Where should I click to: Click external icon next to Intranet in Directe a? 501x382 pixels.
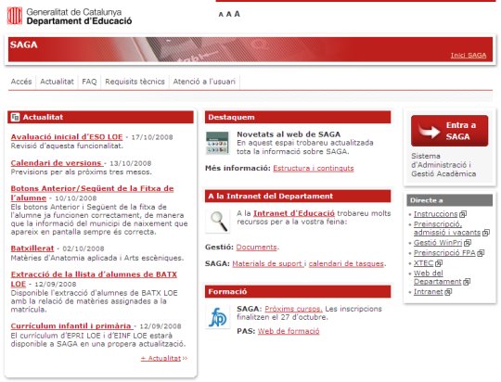(448, 292)
